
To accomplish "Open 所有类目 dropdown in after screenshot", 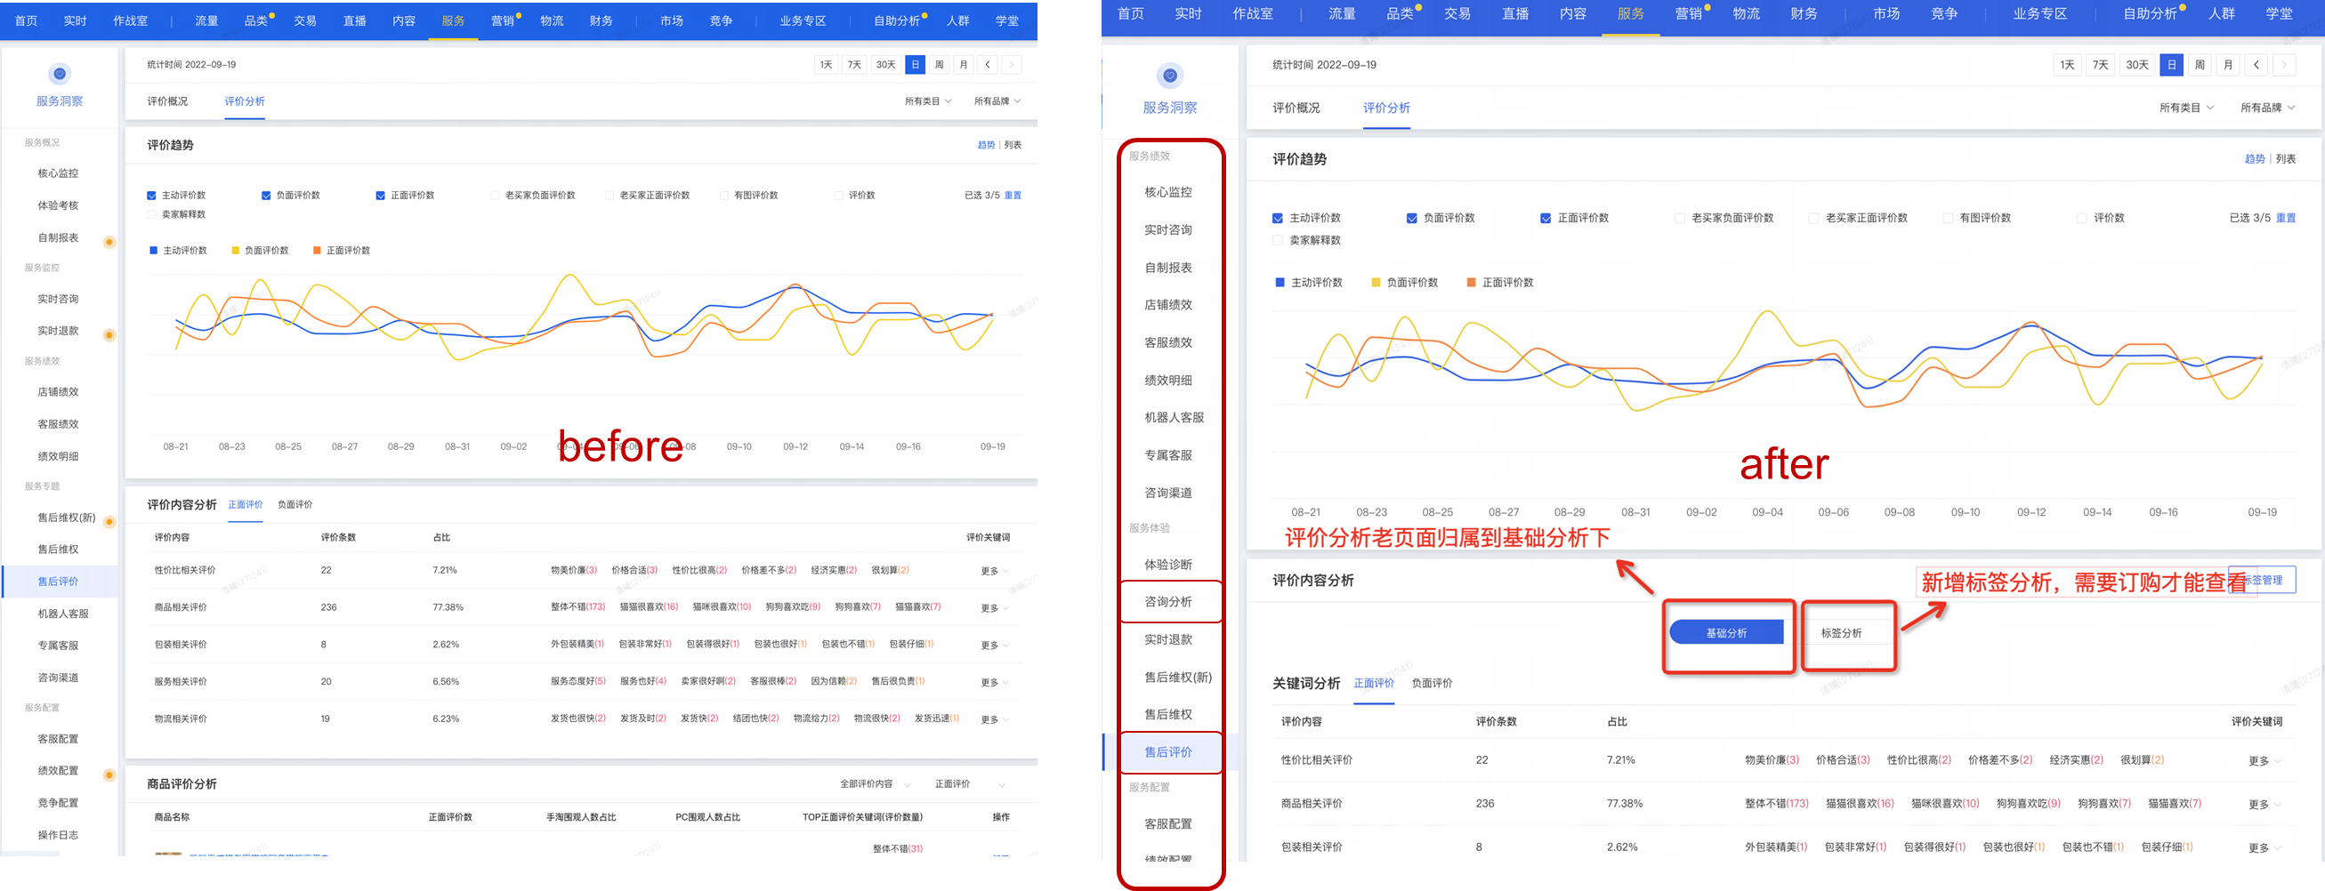I will (x=2186, y=108).
